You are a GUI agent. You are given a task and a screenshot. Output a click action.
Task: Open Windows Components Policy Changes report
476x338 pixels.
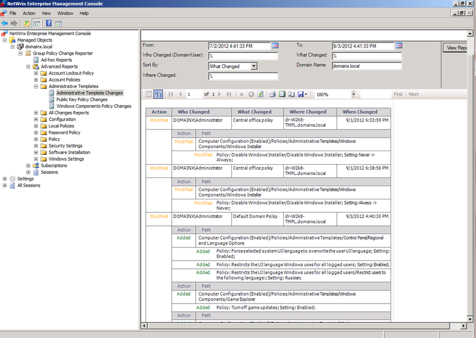pyautogui.click(x=94, y=106)
